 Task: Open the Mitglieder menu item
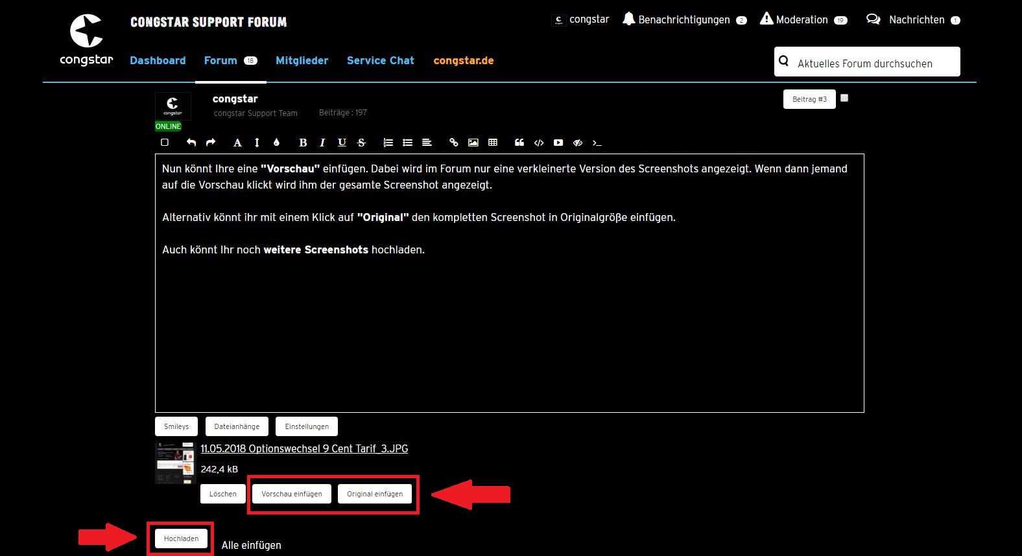302,60
